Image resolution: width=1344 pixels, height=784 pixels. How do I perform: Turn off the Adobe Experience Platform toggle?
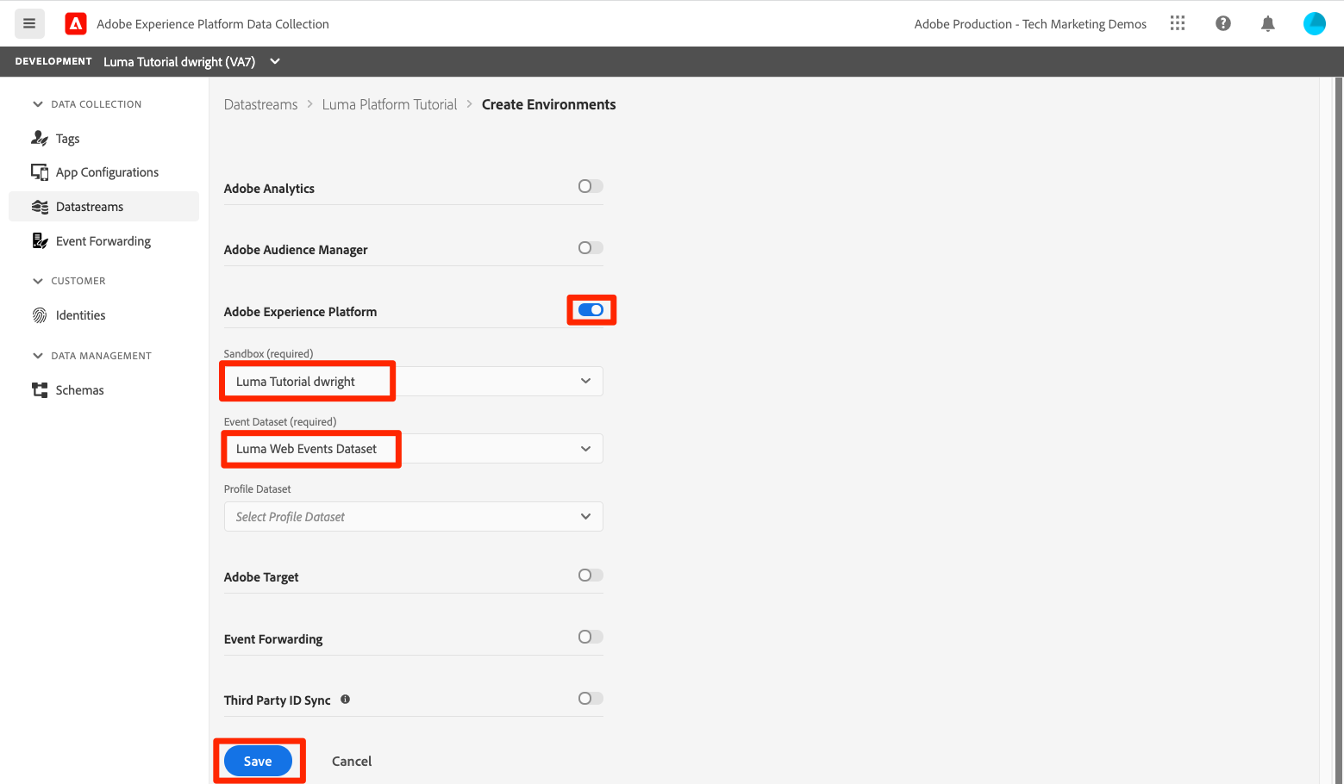[591, 310]
